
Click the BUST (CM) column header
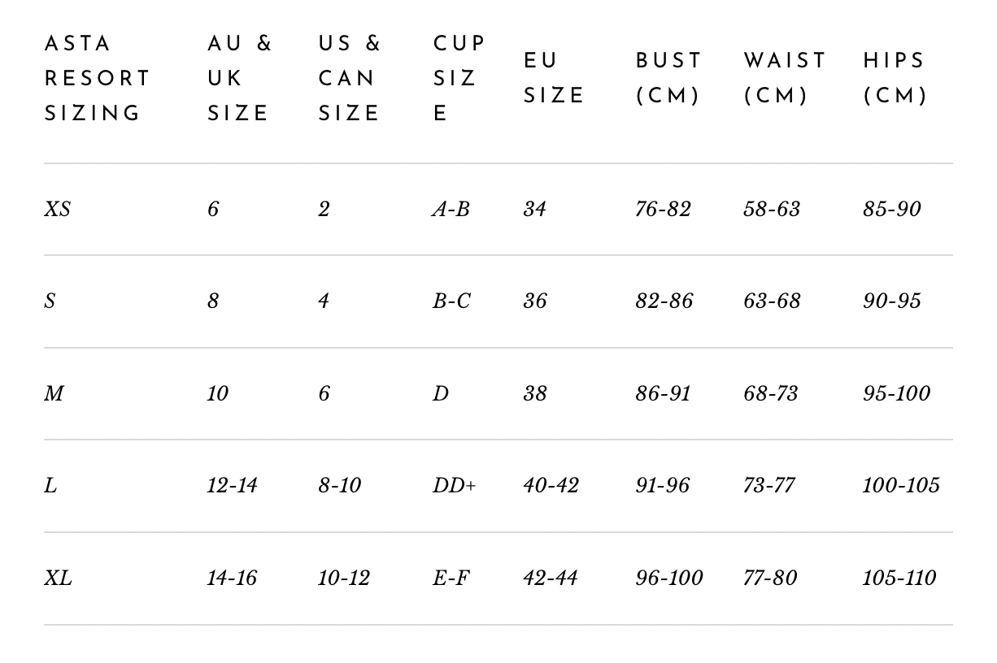point(668,79)
